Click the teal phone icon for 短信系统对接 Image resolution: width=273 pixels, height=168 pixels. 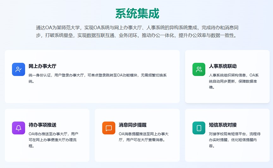click(199, 128)
